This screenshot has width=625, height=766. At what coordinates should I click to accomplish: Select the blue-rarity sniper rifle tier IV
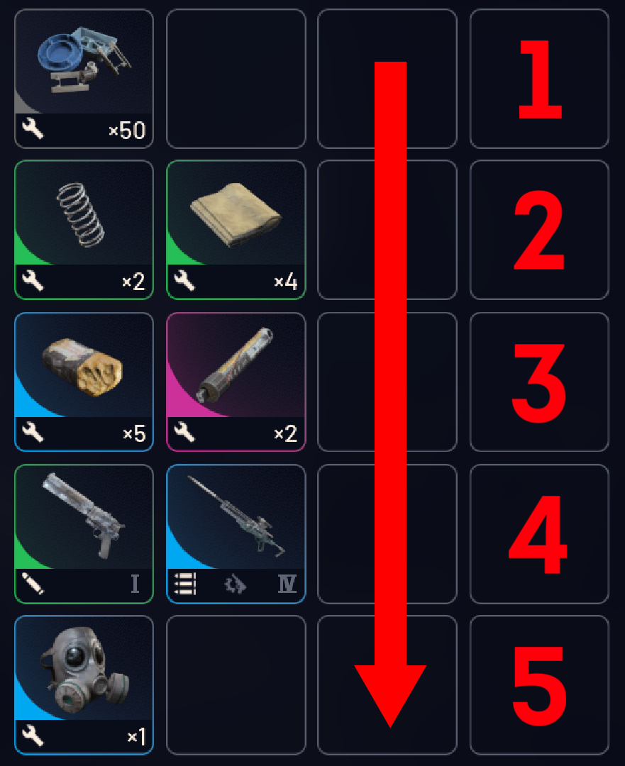coord(236,534)
